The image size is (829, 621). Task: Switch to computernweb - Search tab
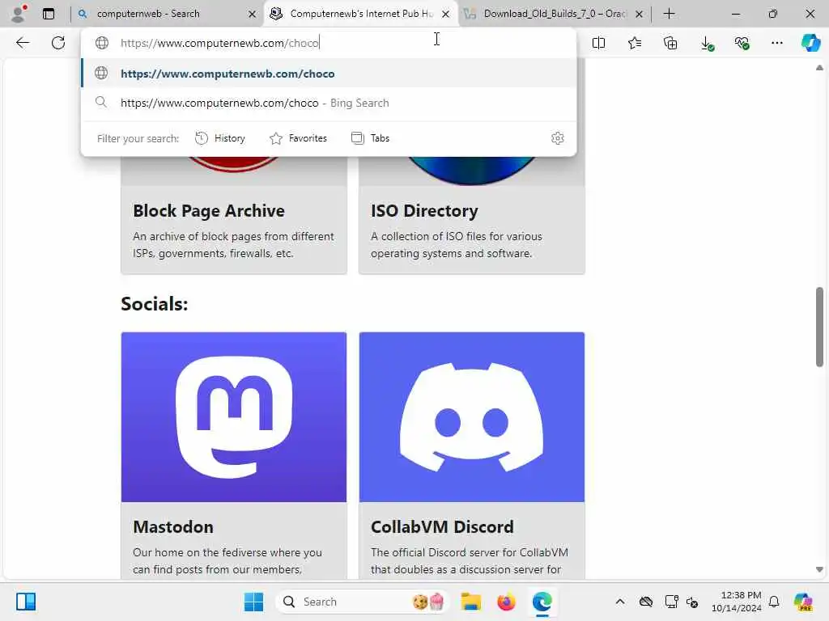[167, 14]
